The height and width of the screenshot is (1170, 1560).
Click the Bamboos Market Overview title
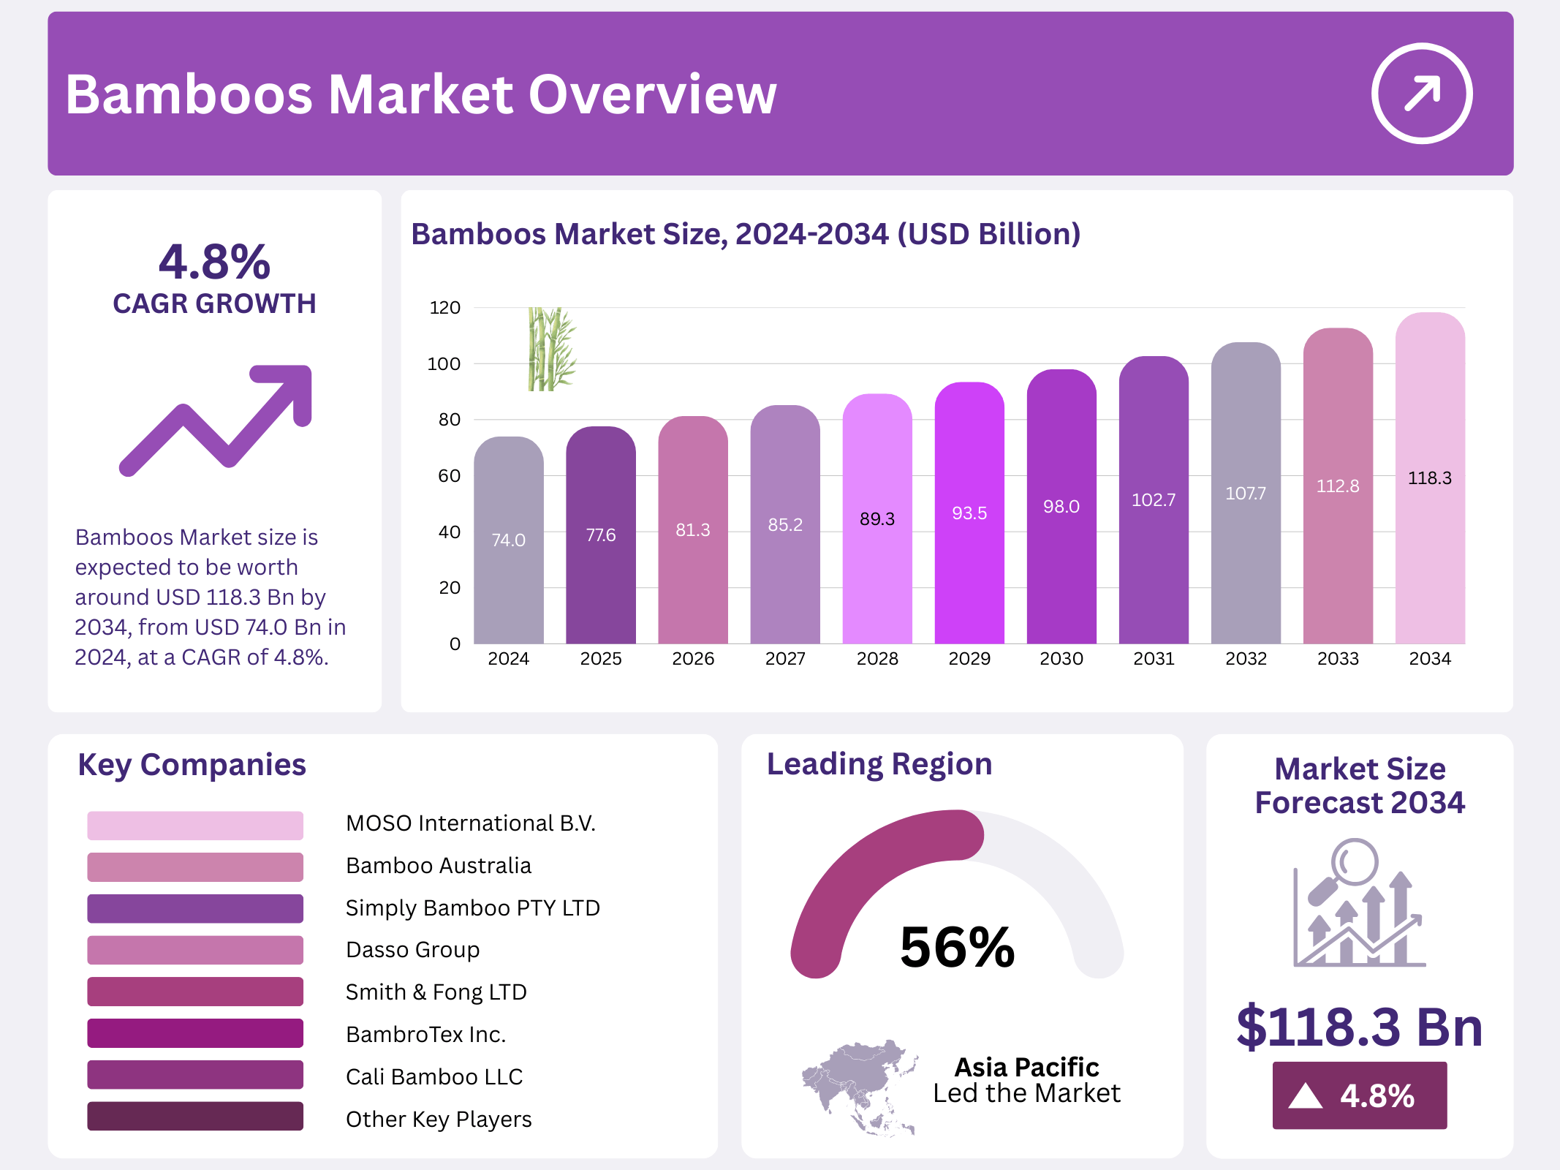pos(420,94)
